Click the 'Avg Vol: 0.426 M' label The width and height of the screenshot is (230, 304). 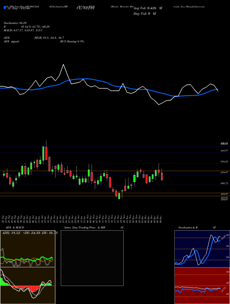[x=148, y=8]
